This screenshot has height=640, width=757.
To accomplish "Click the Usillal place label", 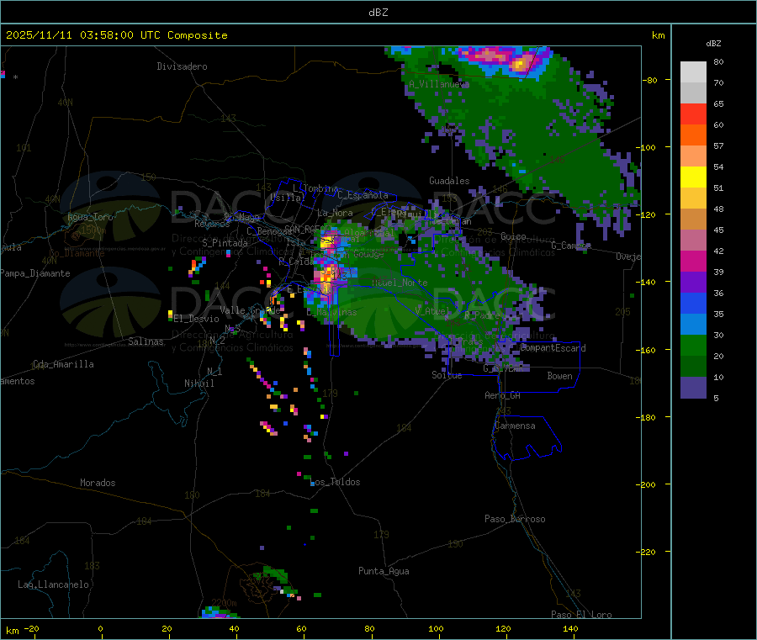I will click(288, 198).
